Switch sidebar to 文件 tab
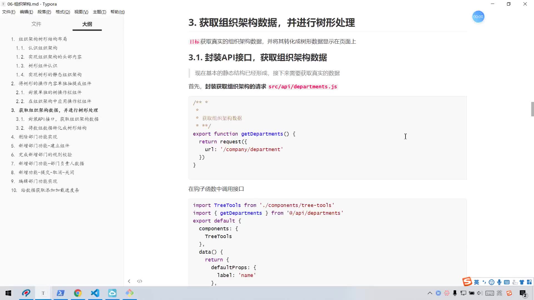Viewport: 534px width, 300px height. (x=36, y=24)
